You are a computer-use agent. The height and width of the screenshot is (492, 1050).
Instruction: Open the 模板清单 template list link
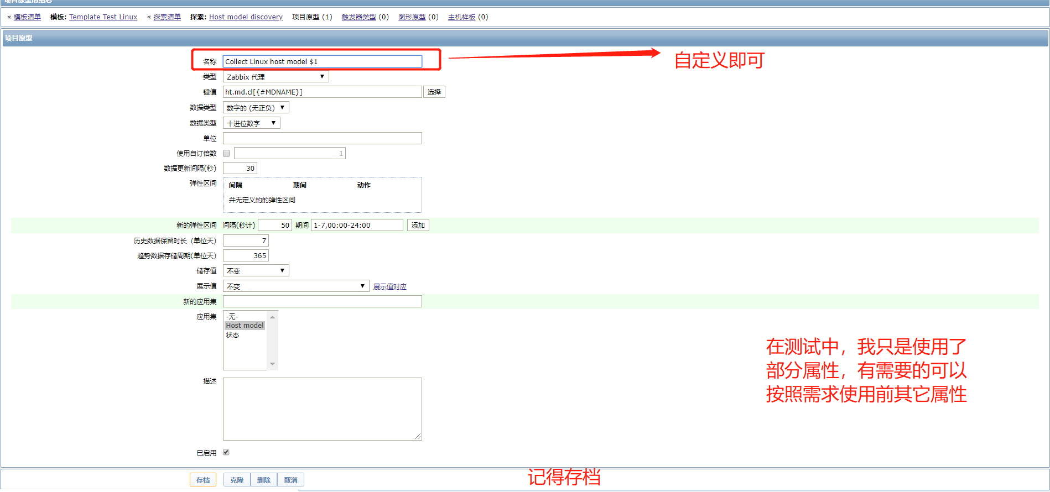[27, 17]
